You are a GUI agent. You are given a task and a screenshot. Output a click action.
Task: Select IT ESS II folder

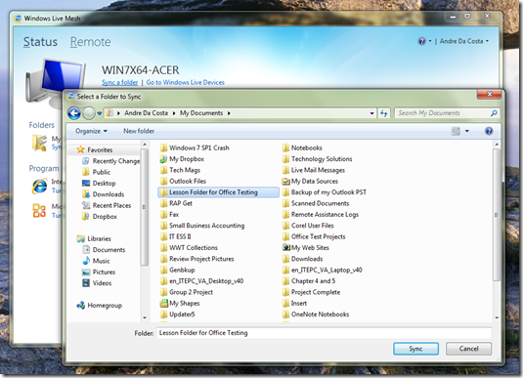tap(175, 236)
